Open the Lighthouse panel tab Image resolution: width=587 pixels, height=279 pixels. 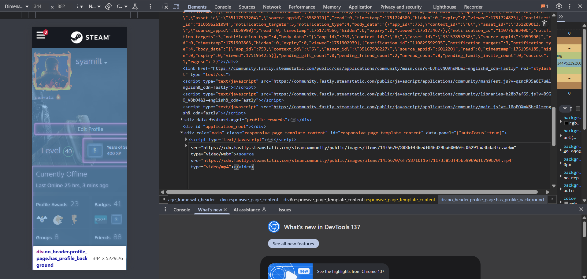click(x=444, y=7)
